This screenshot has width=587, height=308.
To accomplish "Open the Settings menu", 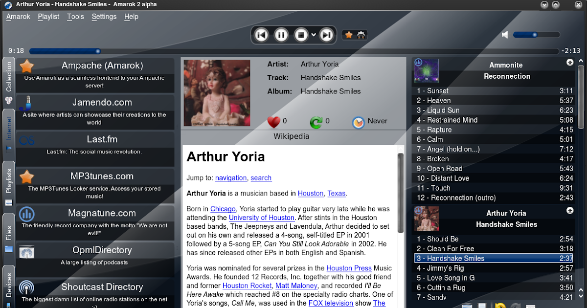I will 104,17.
